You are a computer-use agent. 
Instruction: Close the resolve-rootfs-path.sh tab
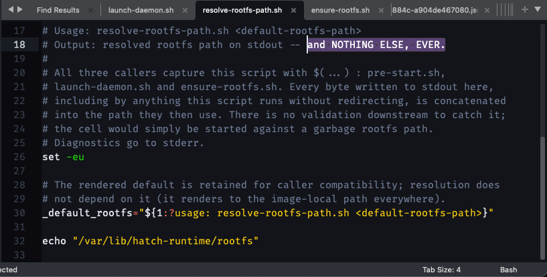point(294,11)
